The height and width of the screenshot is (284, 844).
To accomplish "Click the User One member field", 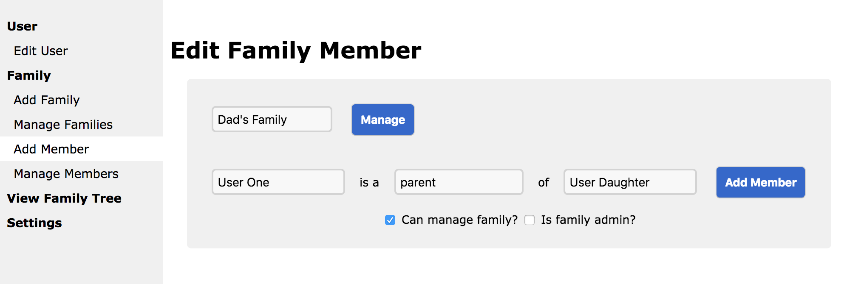I will pyautogui.click(x=278, y=182).
